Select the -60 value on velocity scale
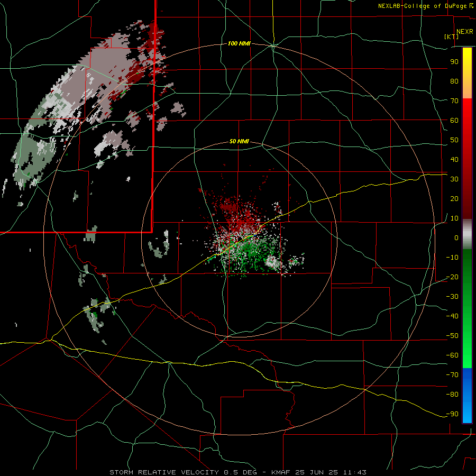This screenshot has height=476, width=476. coord(452,355)
